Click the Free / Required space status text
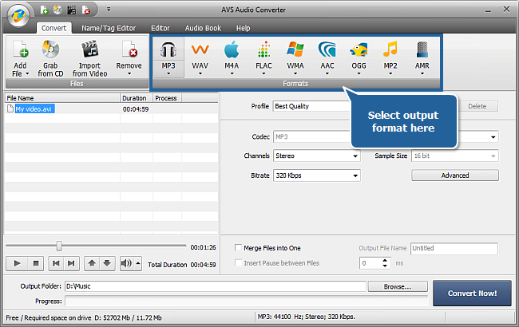519x327 pixels. (x=84, y=317)
